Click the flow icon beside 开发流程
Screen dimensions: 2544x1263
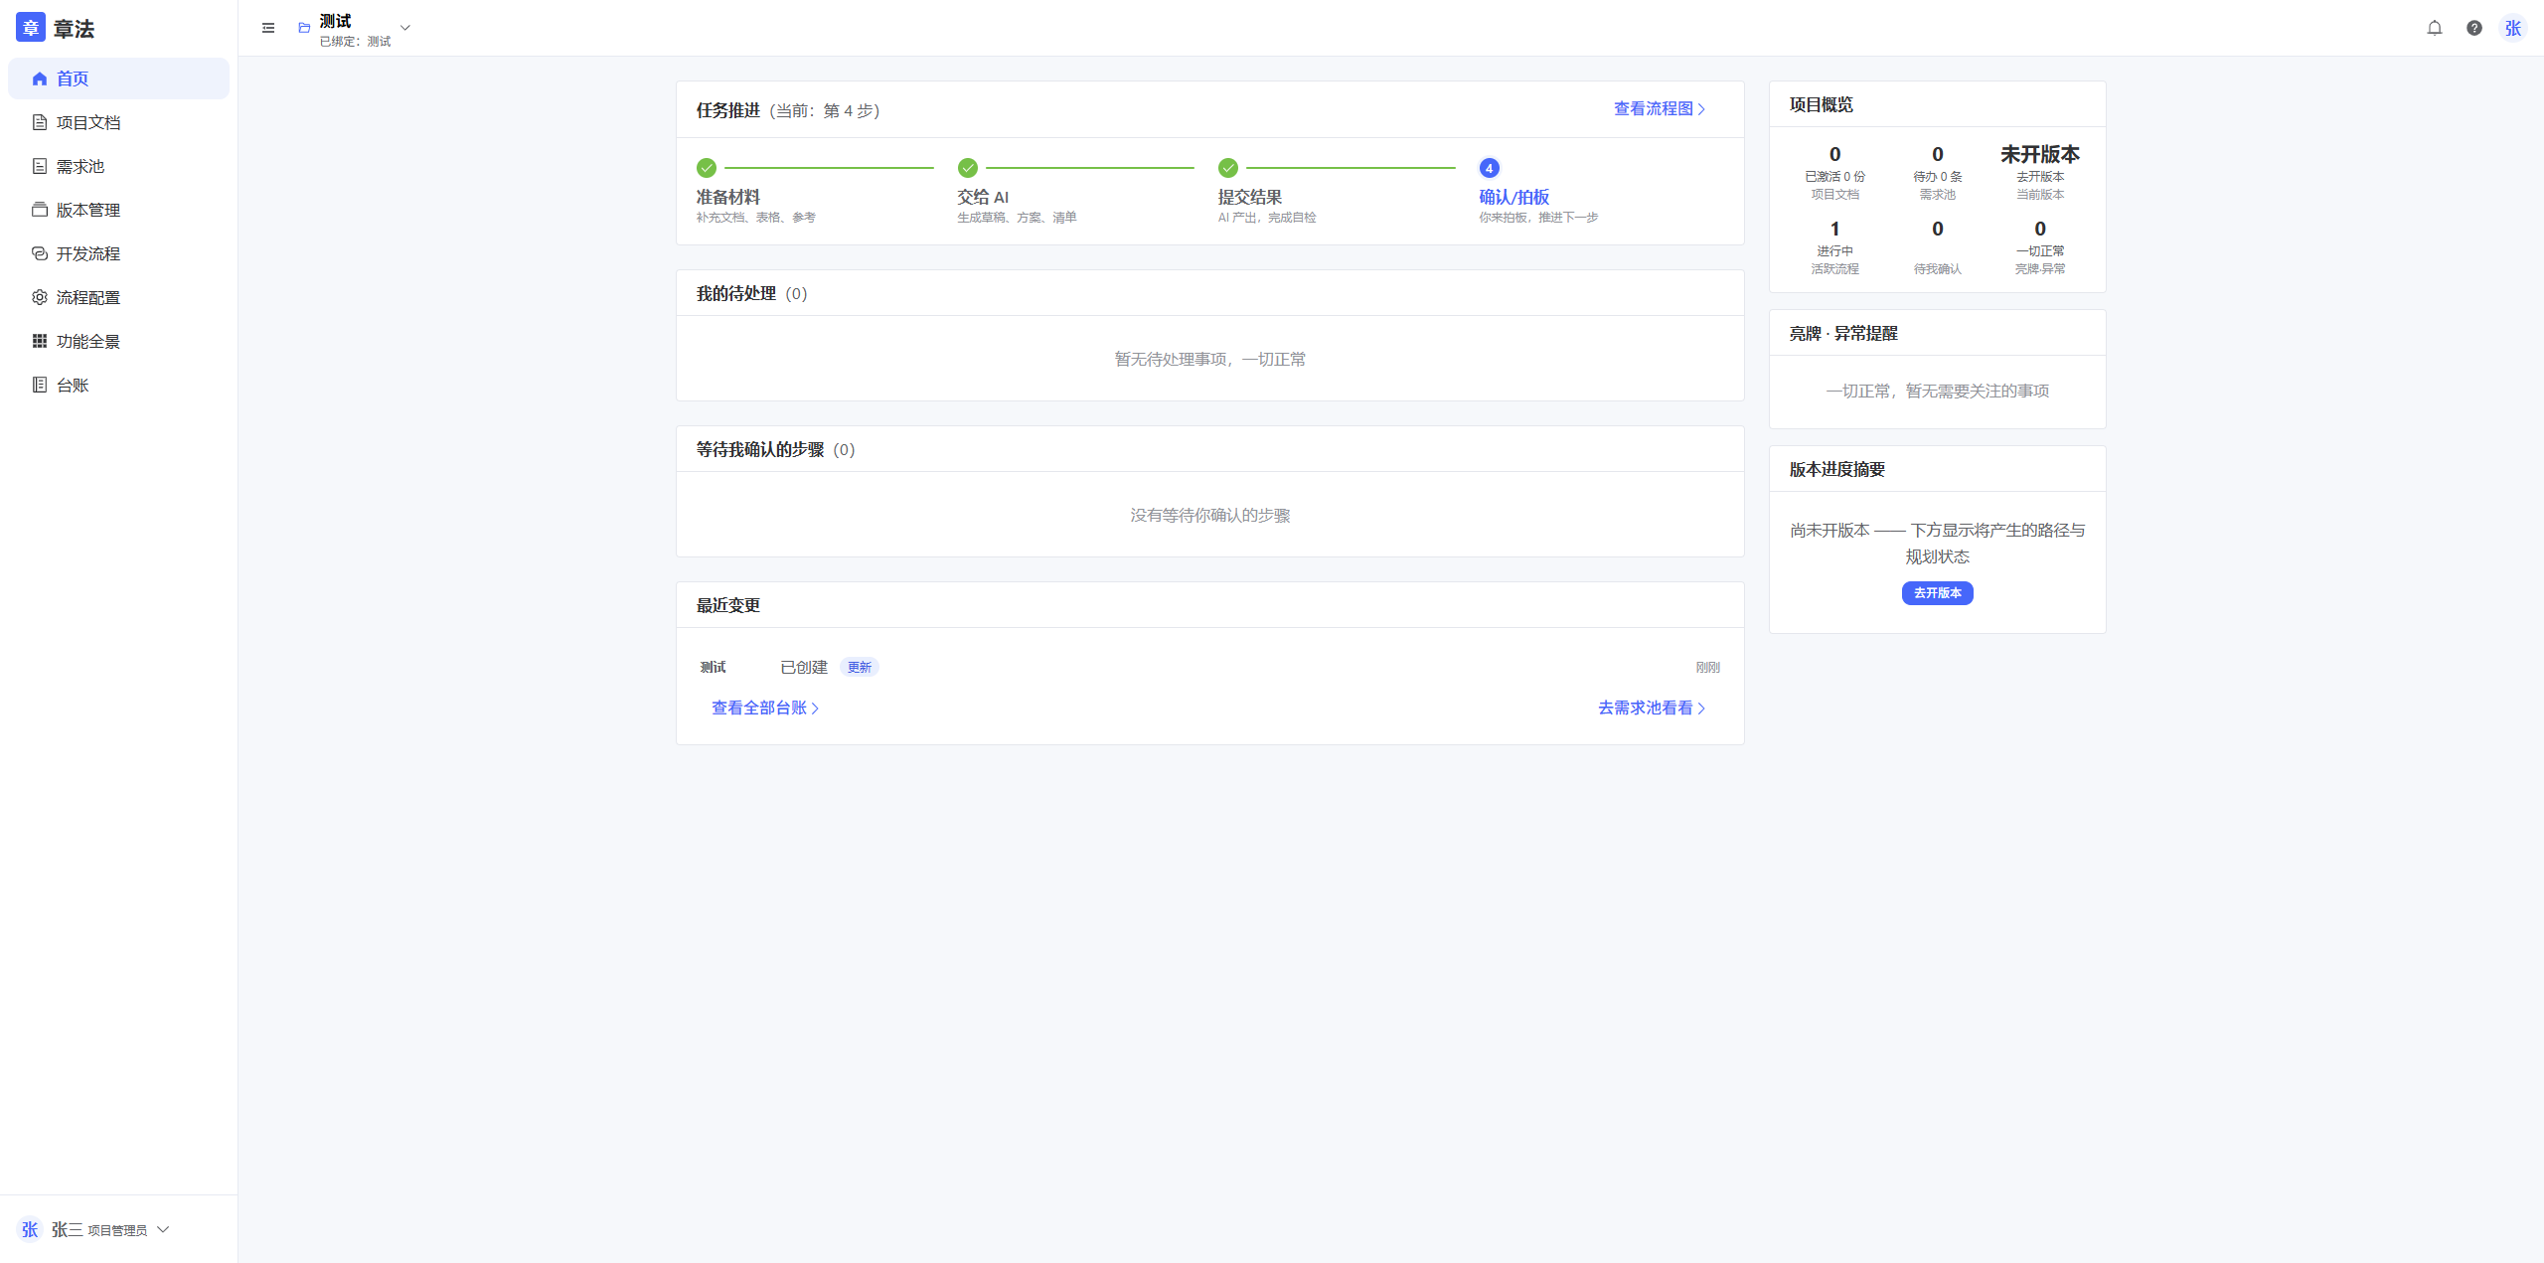click(x=40, y=253)
